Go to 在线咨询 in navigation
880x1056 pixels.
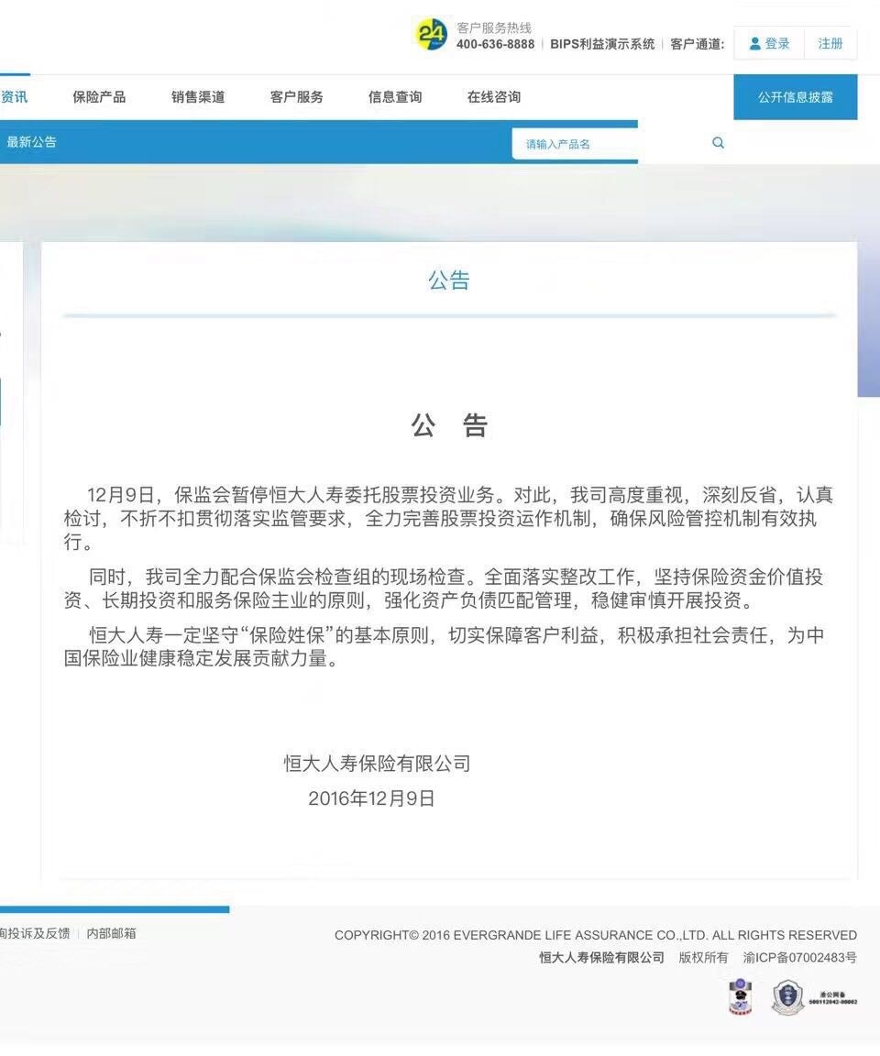coord(493,97)
